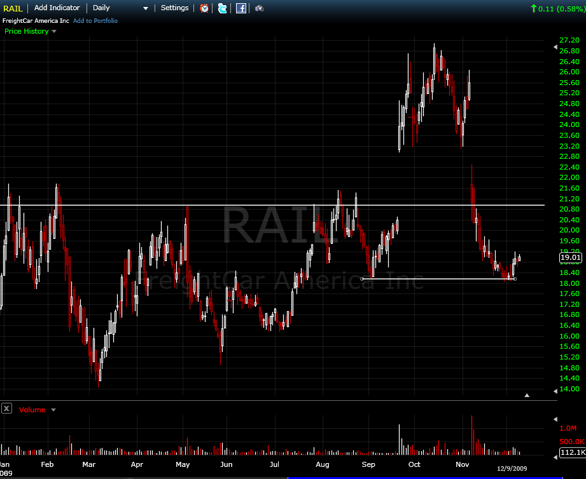Click the Mar month label on time axis

click(88, 464)
